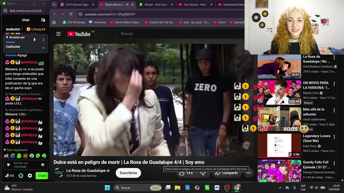Screen dimensions: 344x193
Task: Go back in Chrome browser history
Action: click(55, 14)
